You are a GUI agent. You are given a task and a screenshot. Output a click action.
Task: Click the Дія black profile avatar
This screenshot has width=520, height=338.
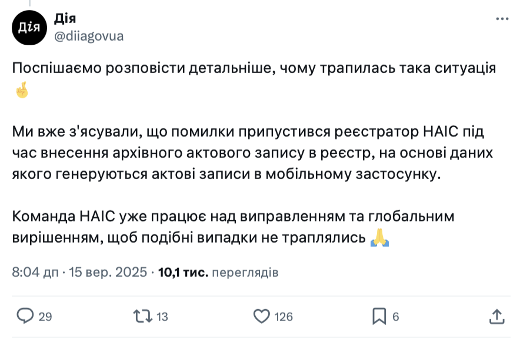[x=29, y=28]
